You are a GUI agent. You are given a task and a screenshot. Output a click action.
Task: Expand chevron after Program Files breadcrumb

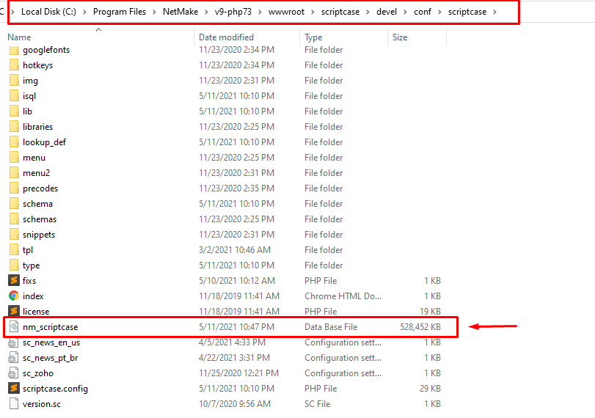tap(154, 12)
